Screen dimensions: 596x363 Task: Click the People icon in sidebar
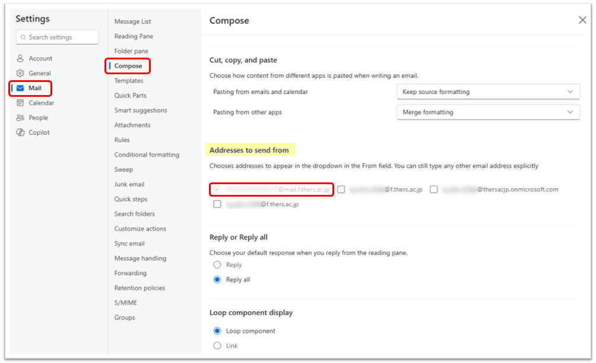pos(21,118)
